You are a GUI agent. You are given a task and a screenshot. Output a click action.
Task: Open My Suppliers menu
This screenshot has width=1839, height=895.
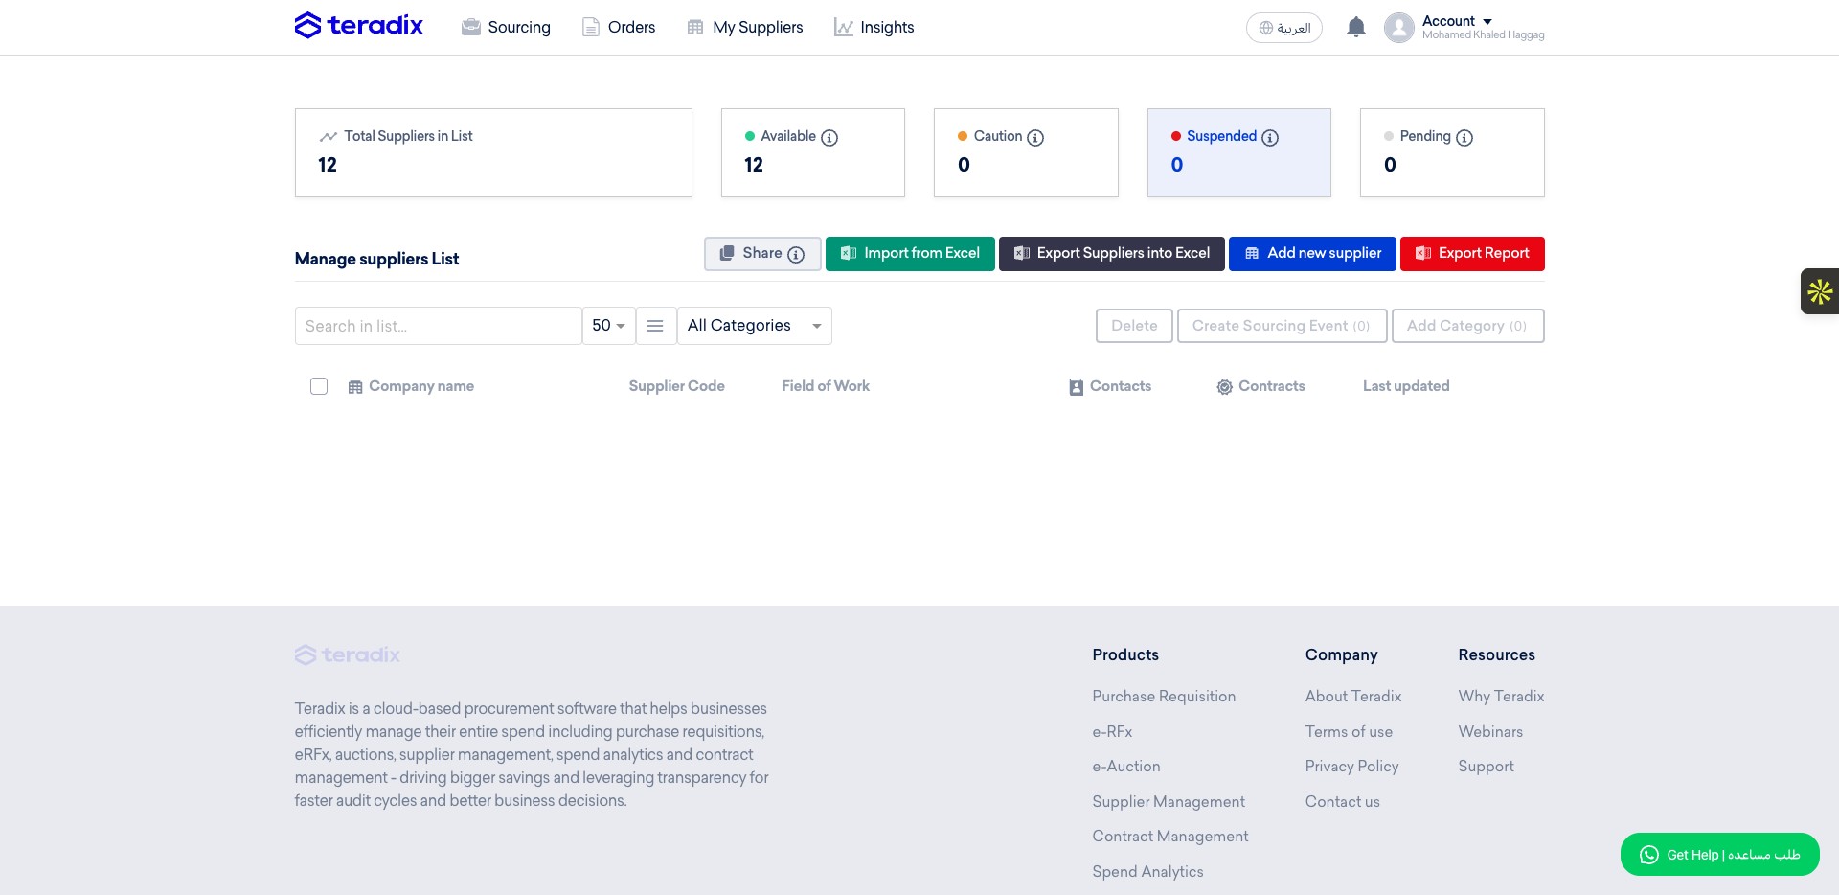pos(745,27)
